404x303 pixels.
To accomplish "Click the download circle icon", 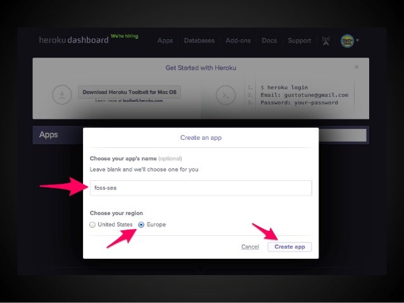I will pyautogui.click(x=62, y=95).
